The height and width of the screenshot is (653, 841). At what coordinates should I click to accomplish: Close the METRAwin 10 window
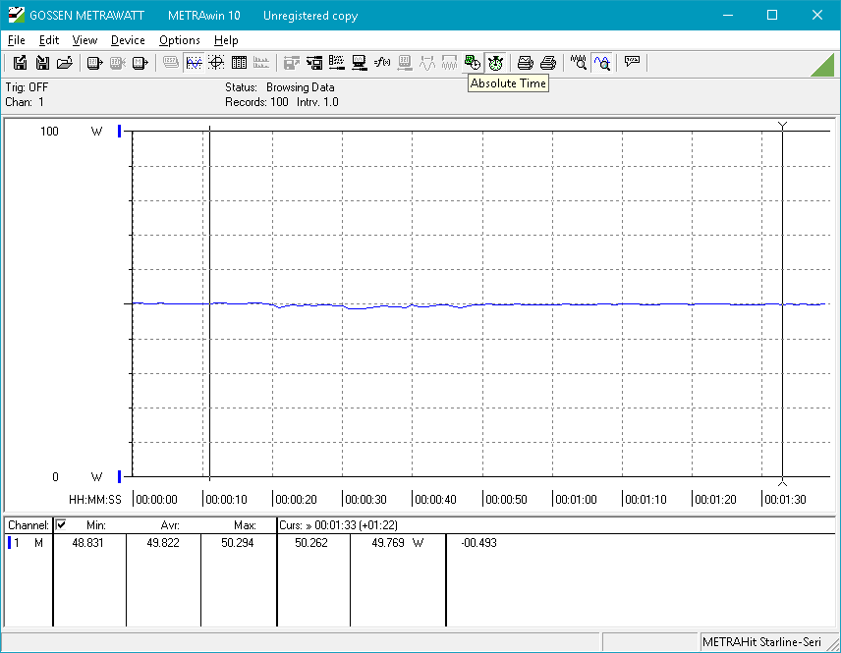pyautogui.click(x=816, y=15)
